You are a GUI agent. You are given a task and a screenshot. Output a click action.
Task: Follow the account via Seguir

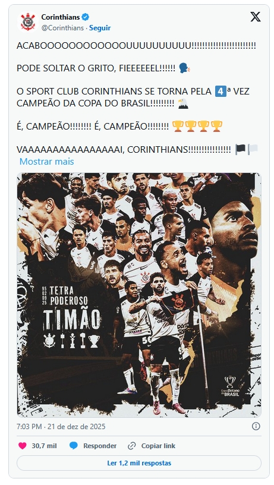(x=100, y=28)
